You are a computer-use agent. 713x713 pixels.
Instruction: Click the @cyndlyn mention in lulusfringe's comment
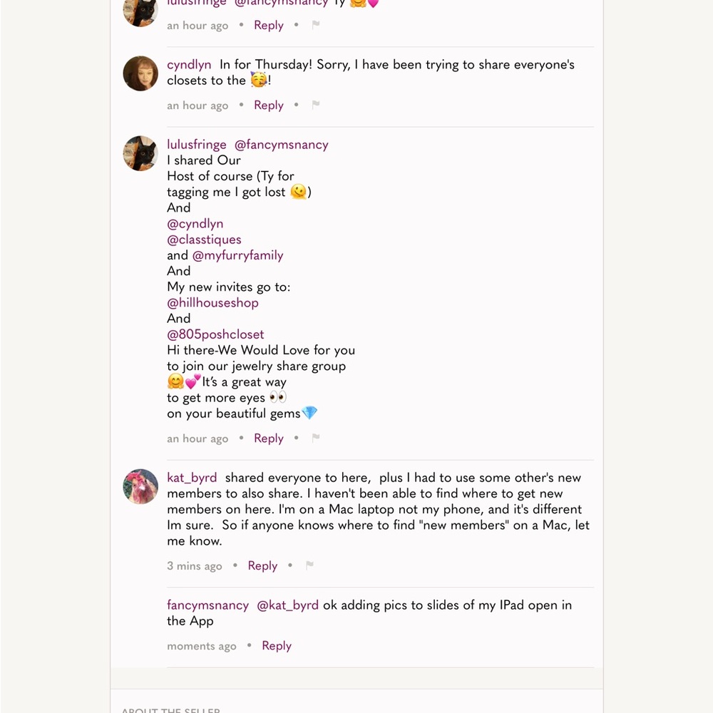[x=195, y=224]
